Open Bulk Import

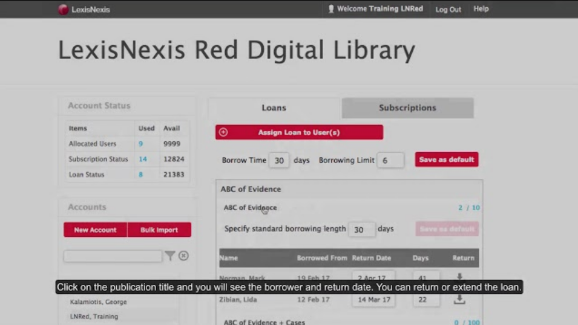159,230
